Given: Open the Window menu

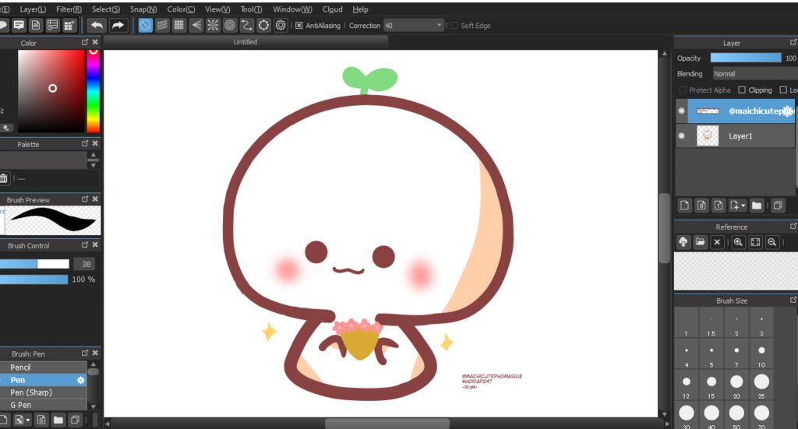Looking at the screenshot, I should point(292,9).
